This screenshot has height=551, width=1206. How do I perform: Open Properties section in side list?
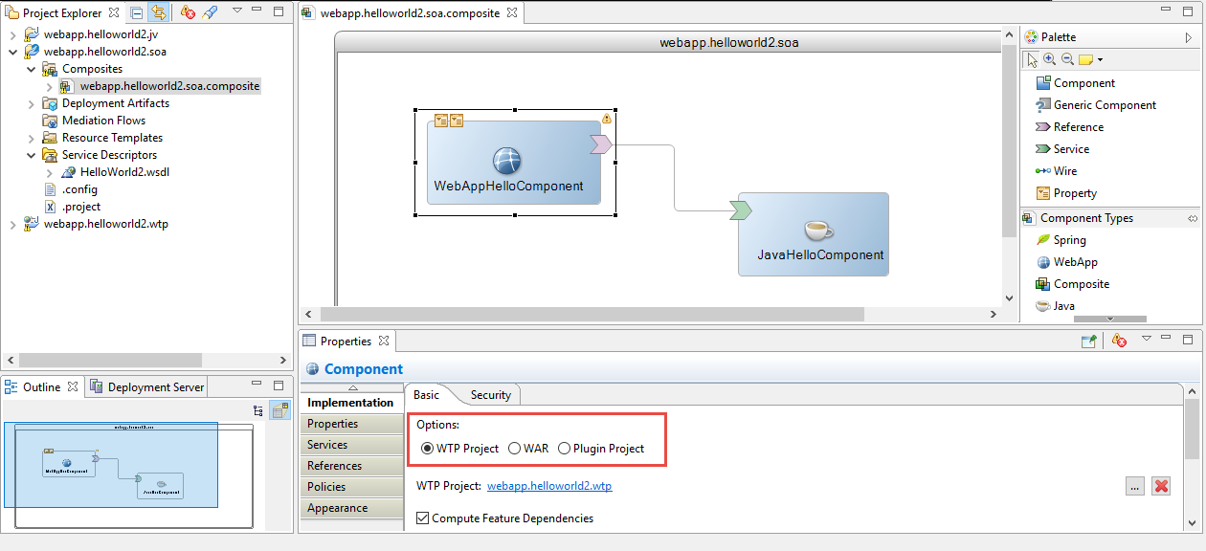350,424
